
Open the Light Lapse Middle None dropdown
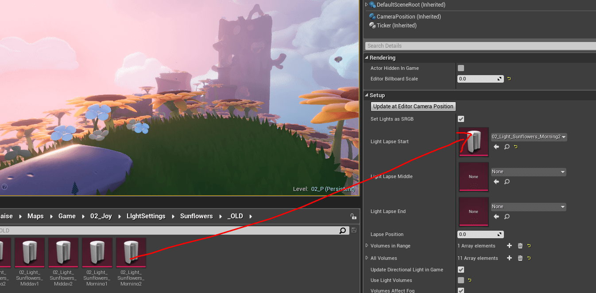point(528,171)
